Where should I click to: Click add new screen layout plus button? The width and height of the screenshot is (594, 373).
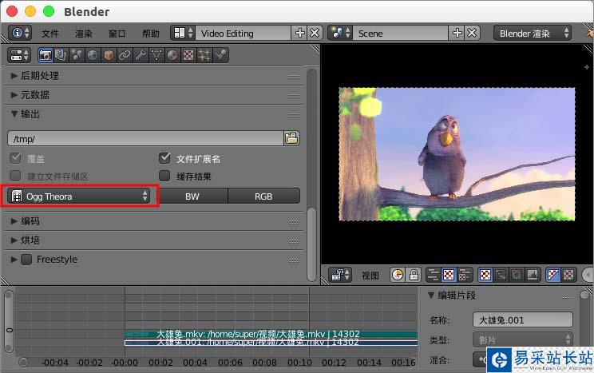pyautogui.click(x=299, y=33)
